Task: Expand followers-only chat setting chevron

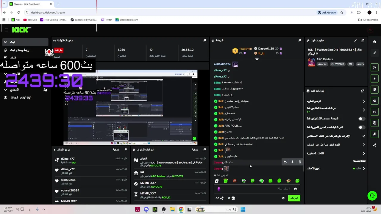Action: pos(363,110)
